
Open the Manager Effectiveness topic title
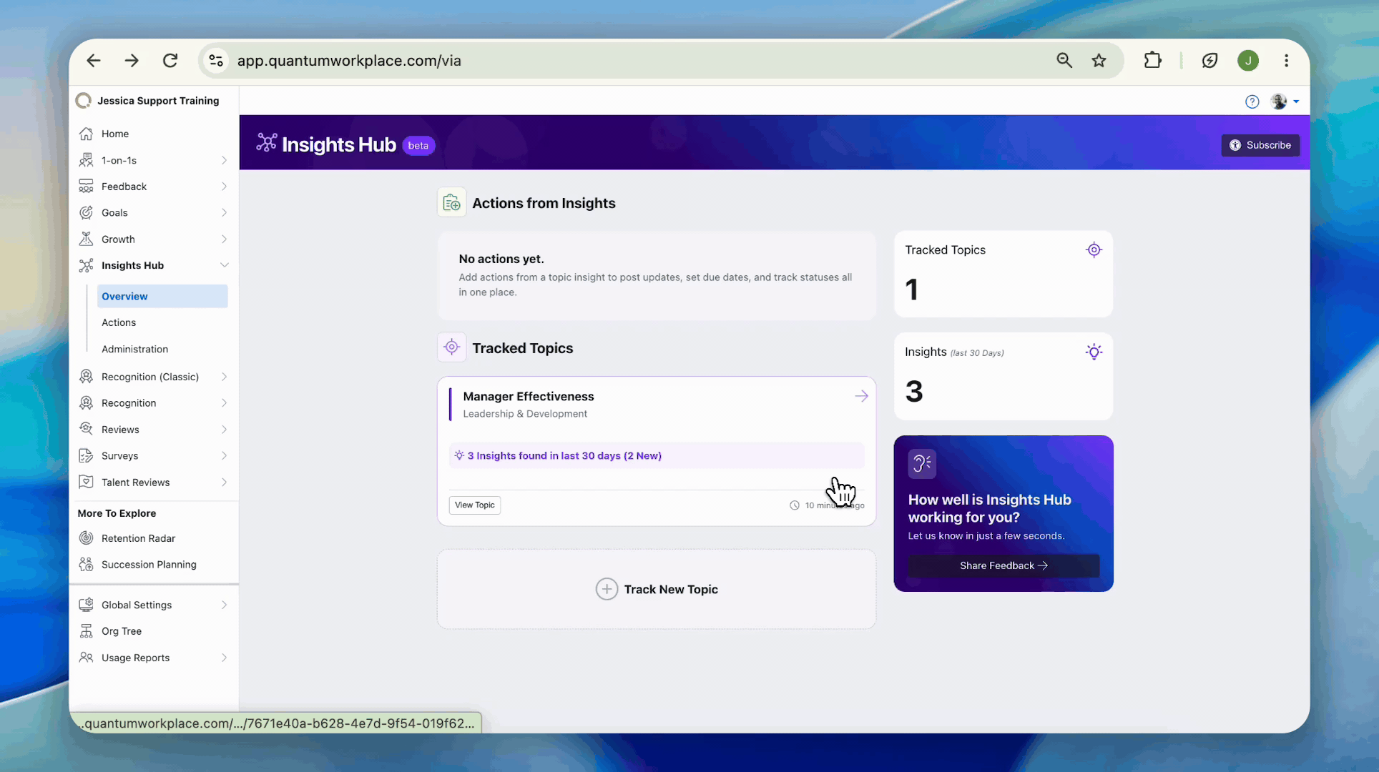click(x=528, y=396)
